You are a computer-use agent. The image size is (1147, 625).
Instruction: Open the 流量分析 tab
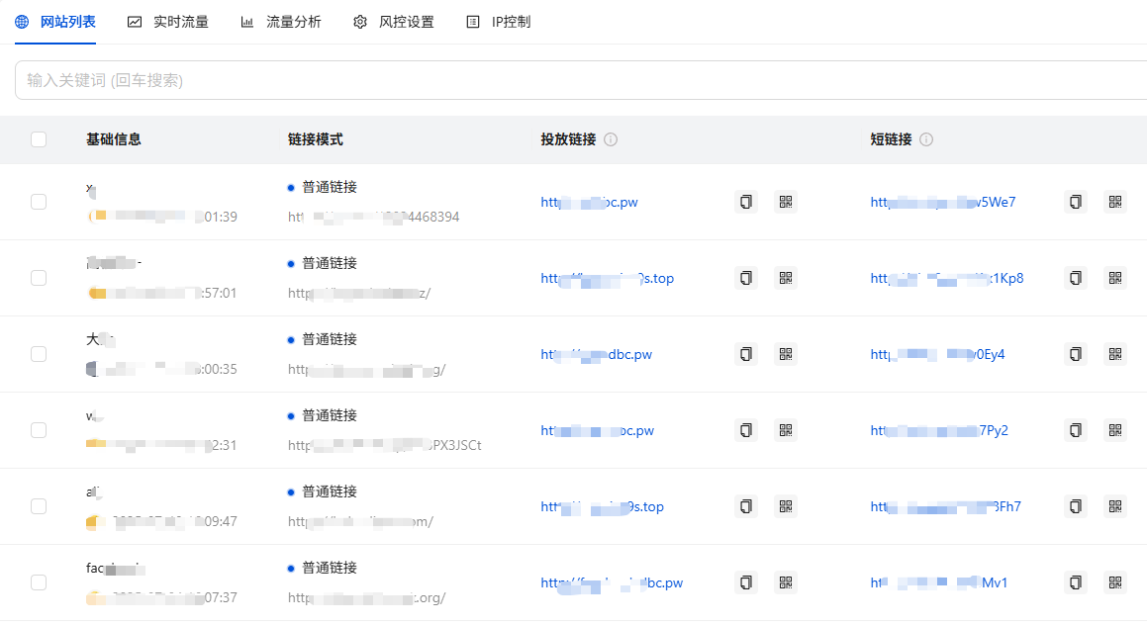281,22
